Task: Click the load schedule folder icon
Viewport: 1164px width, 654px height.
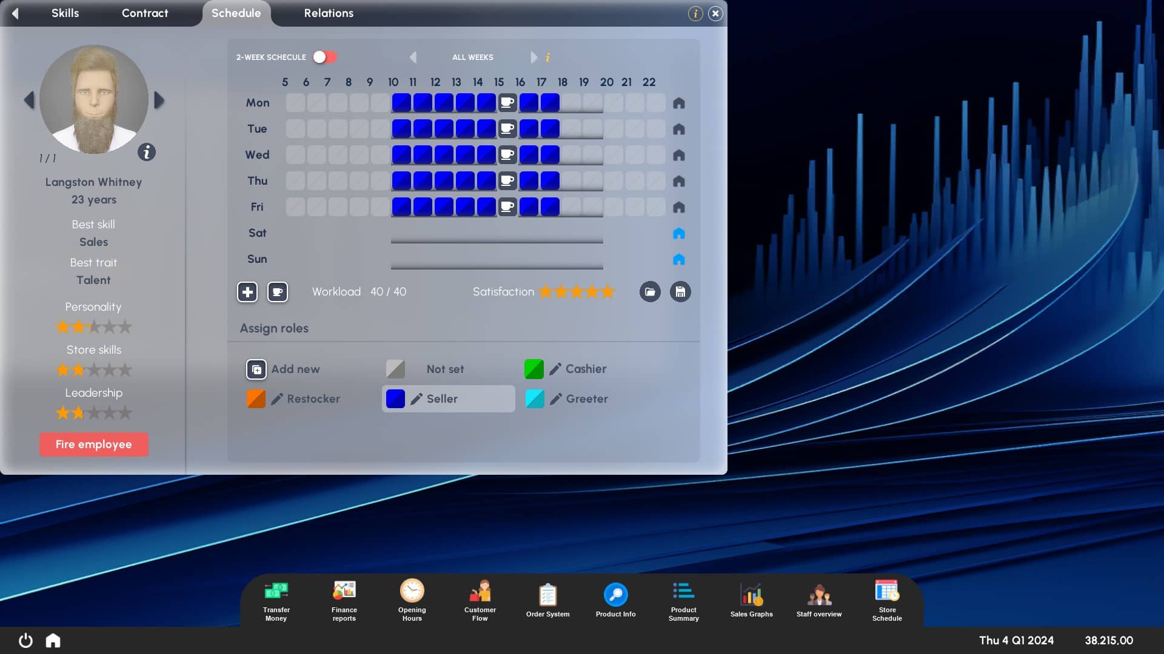Action: [650, 292]
